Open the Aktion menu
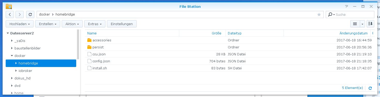The height and width of the screenshot is (97, 380). 72,24
